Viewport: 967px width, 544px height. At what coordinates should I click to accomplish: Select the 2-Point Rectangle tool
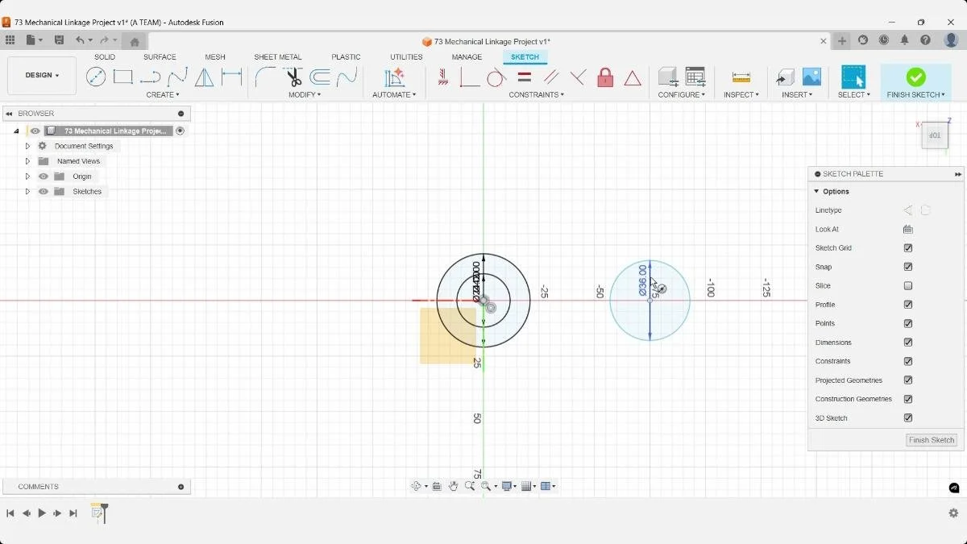click(x=122, y=77)
